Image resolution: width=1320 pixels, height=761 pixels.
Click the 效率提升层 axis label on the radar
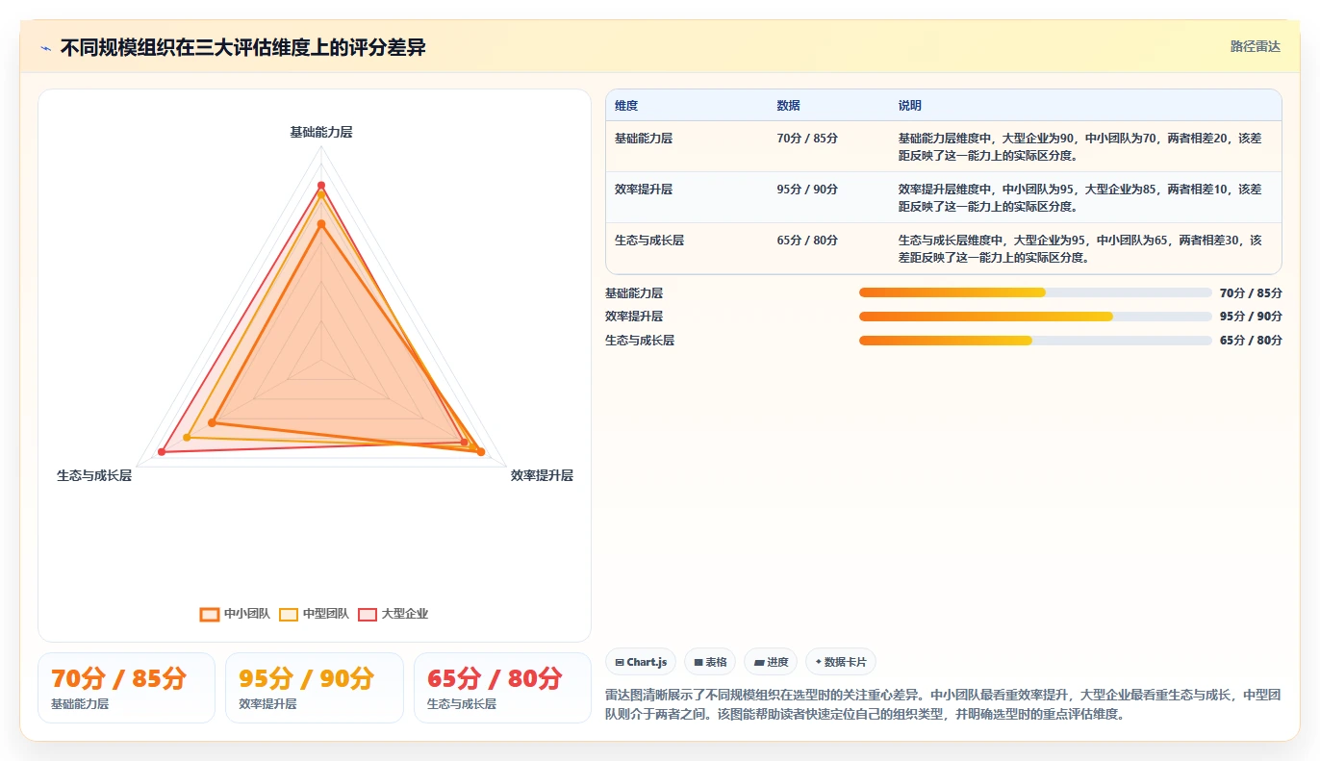(x=542, y=475)
